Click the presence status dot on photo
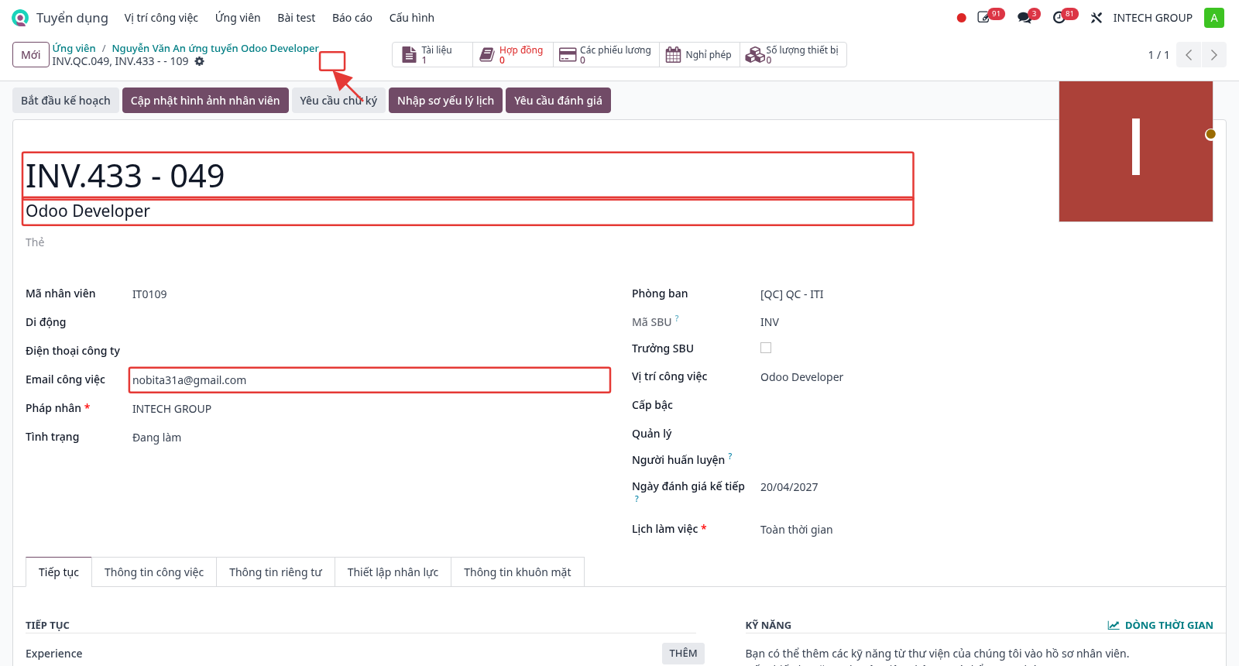 [1210, 134]
